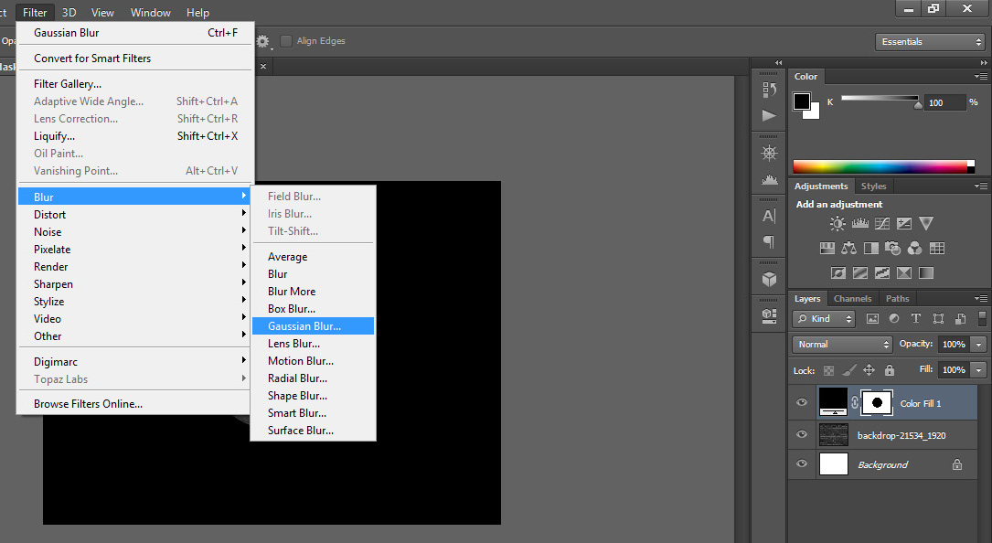Screen dimensions: 992x543
Task: Click Browse Filters Online...
Action: pos(88,404)
